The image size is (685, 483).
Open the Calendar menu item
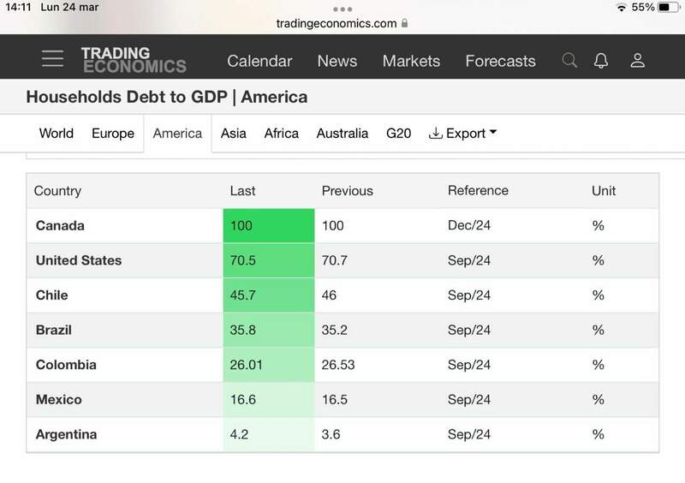click(x=259, y=61)
